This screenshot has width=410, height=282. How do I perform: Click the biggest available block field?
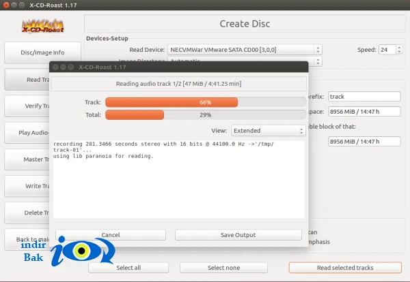point(364,142)
